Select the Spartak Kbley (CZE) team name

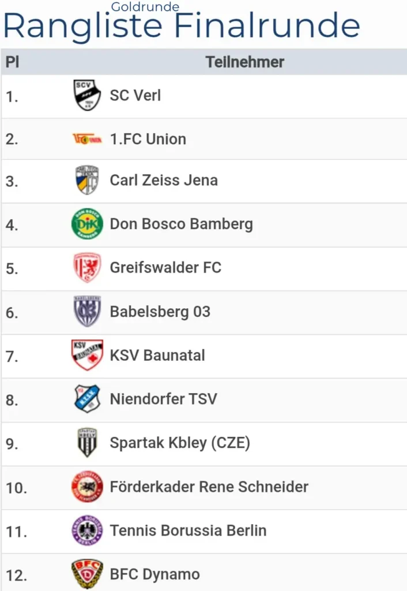click(x=180, y=443)
